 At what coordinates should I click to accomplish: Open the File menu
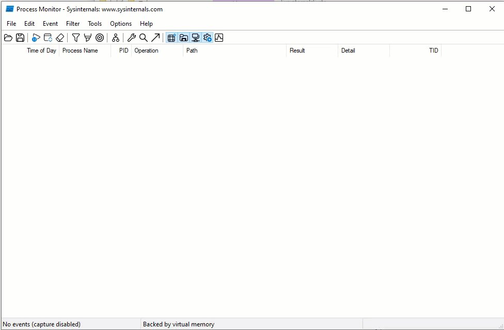(11, 24)
